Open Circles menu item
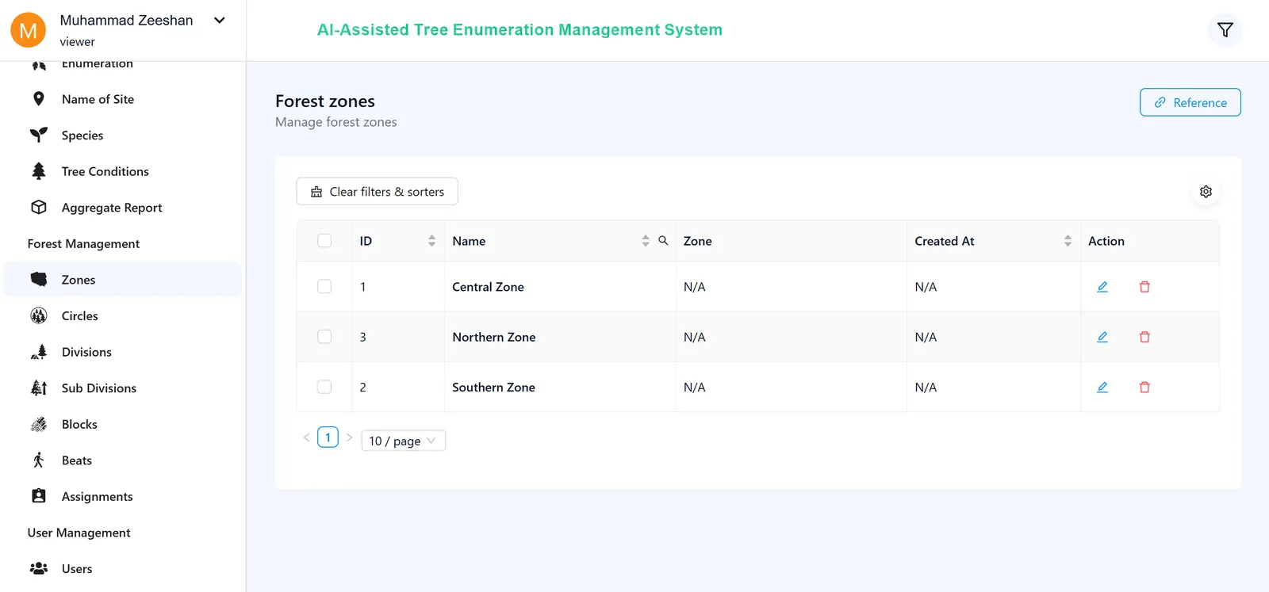This screenshot has height=592, width=1269. pos(123,315)
